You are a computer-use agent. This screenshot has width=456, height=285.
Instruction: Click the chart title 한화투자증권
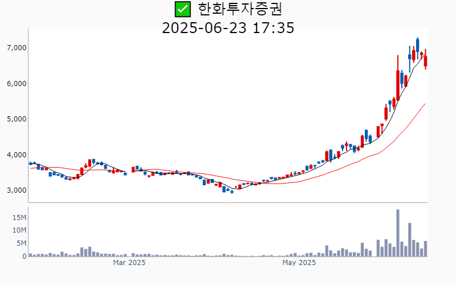tap(240, 9)
